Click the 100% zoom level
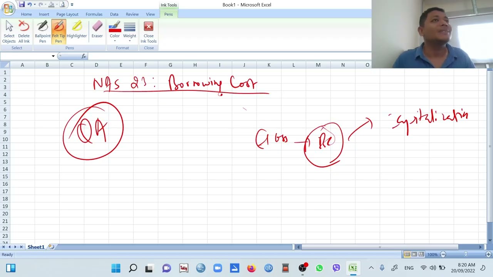This screenshot has height=277, width=493. 432,255
